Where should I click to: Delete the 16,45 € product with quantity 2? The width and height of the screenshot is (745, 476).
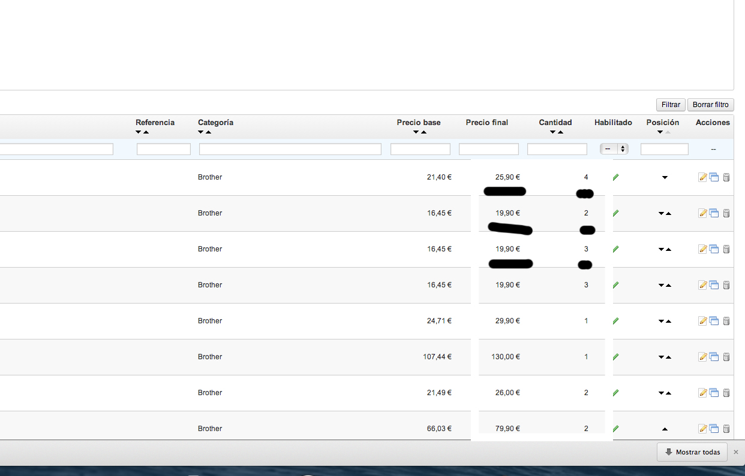pos(726,213)
